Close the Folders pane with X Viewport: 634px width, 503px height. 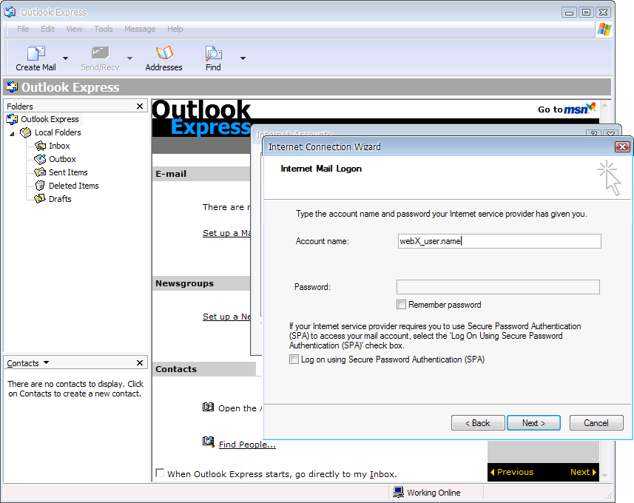[140, 107]
